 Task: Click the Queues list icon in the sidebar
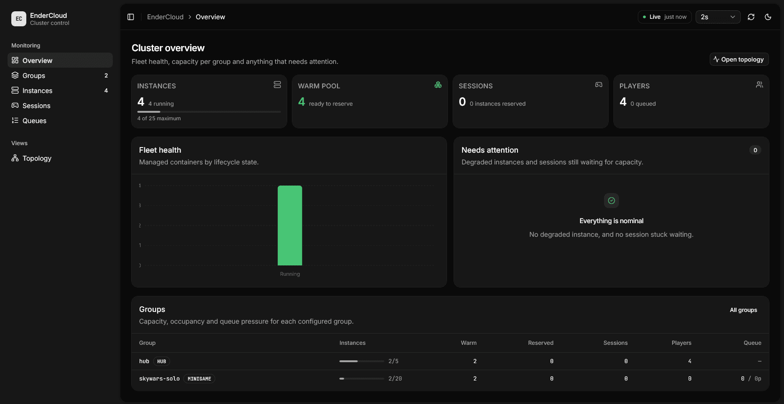[15, 120]
